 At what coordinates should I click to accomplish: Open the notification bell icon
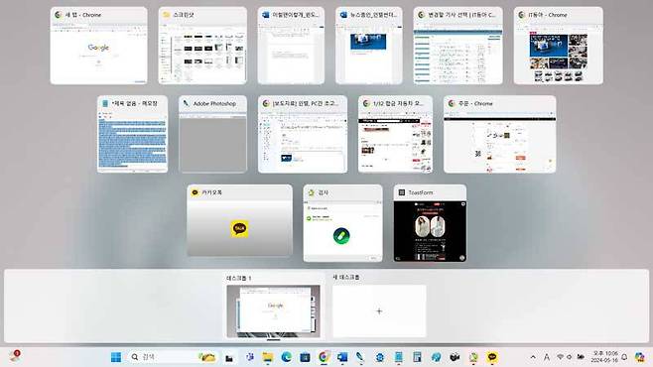coord(624,357)
